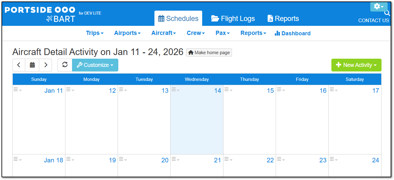The image size is (394, 180).
Task: Open the settings gear menu
Action: click(378, 6)
